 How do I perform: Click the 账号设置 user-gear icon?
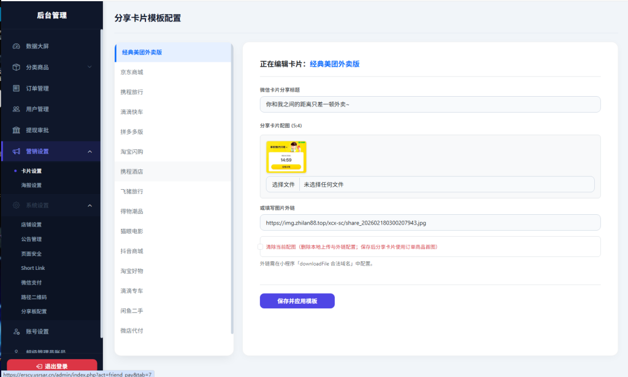16,332
